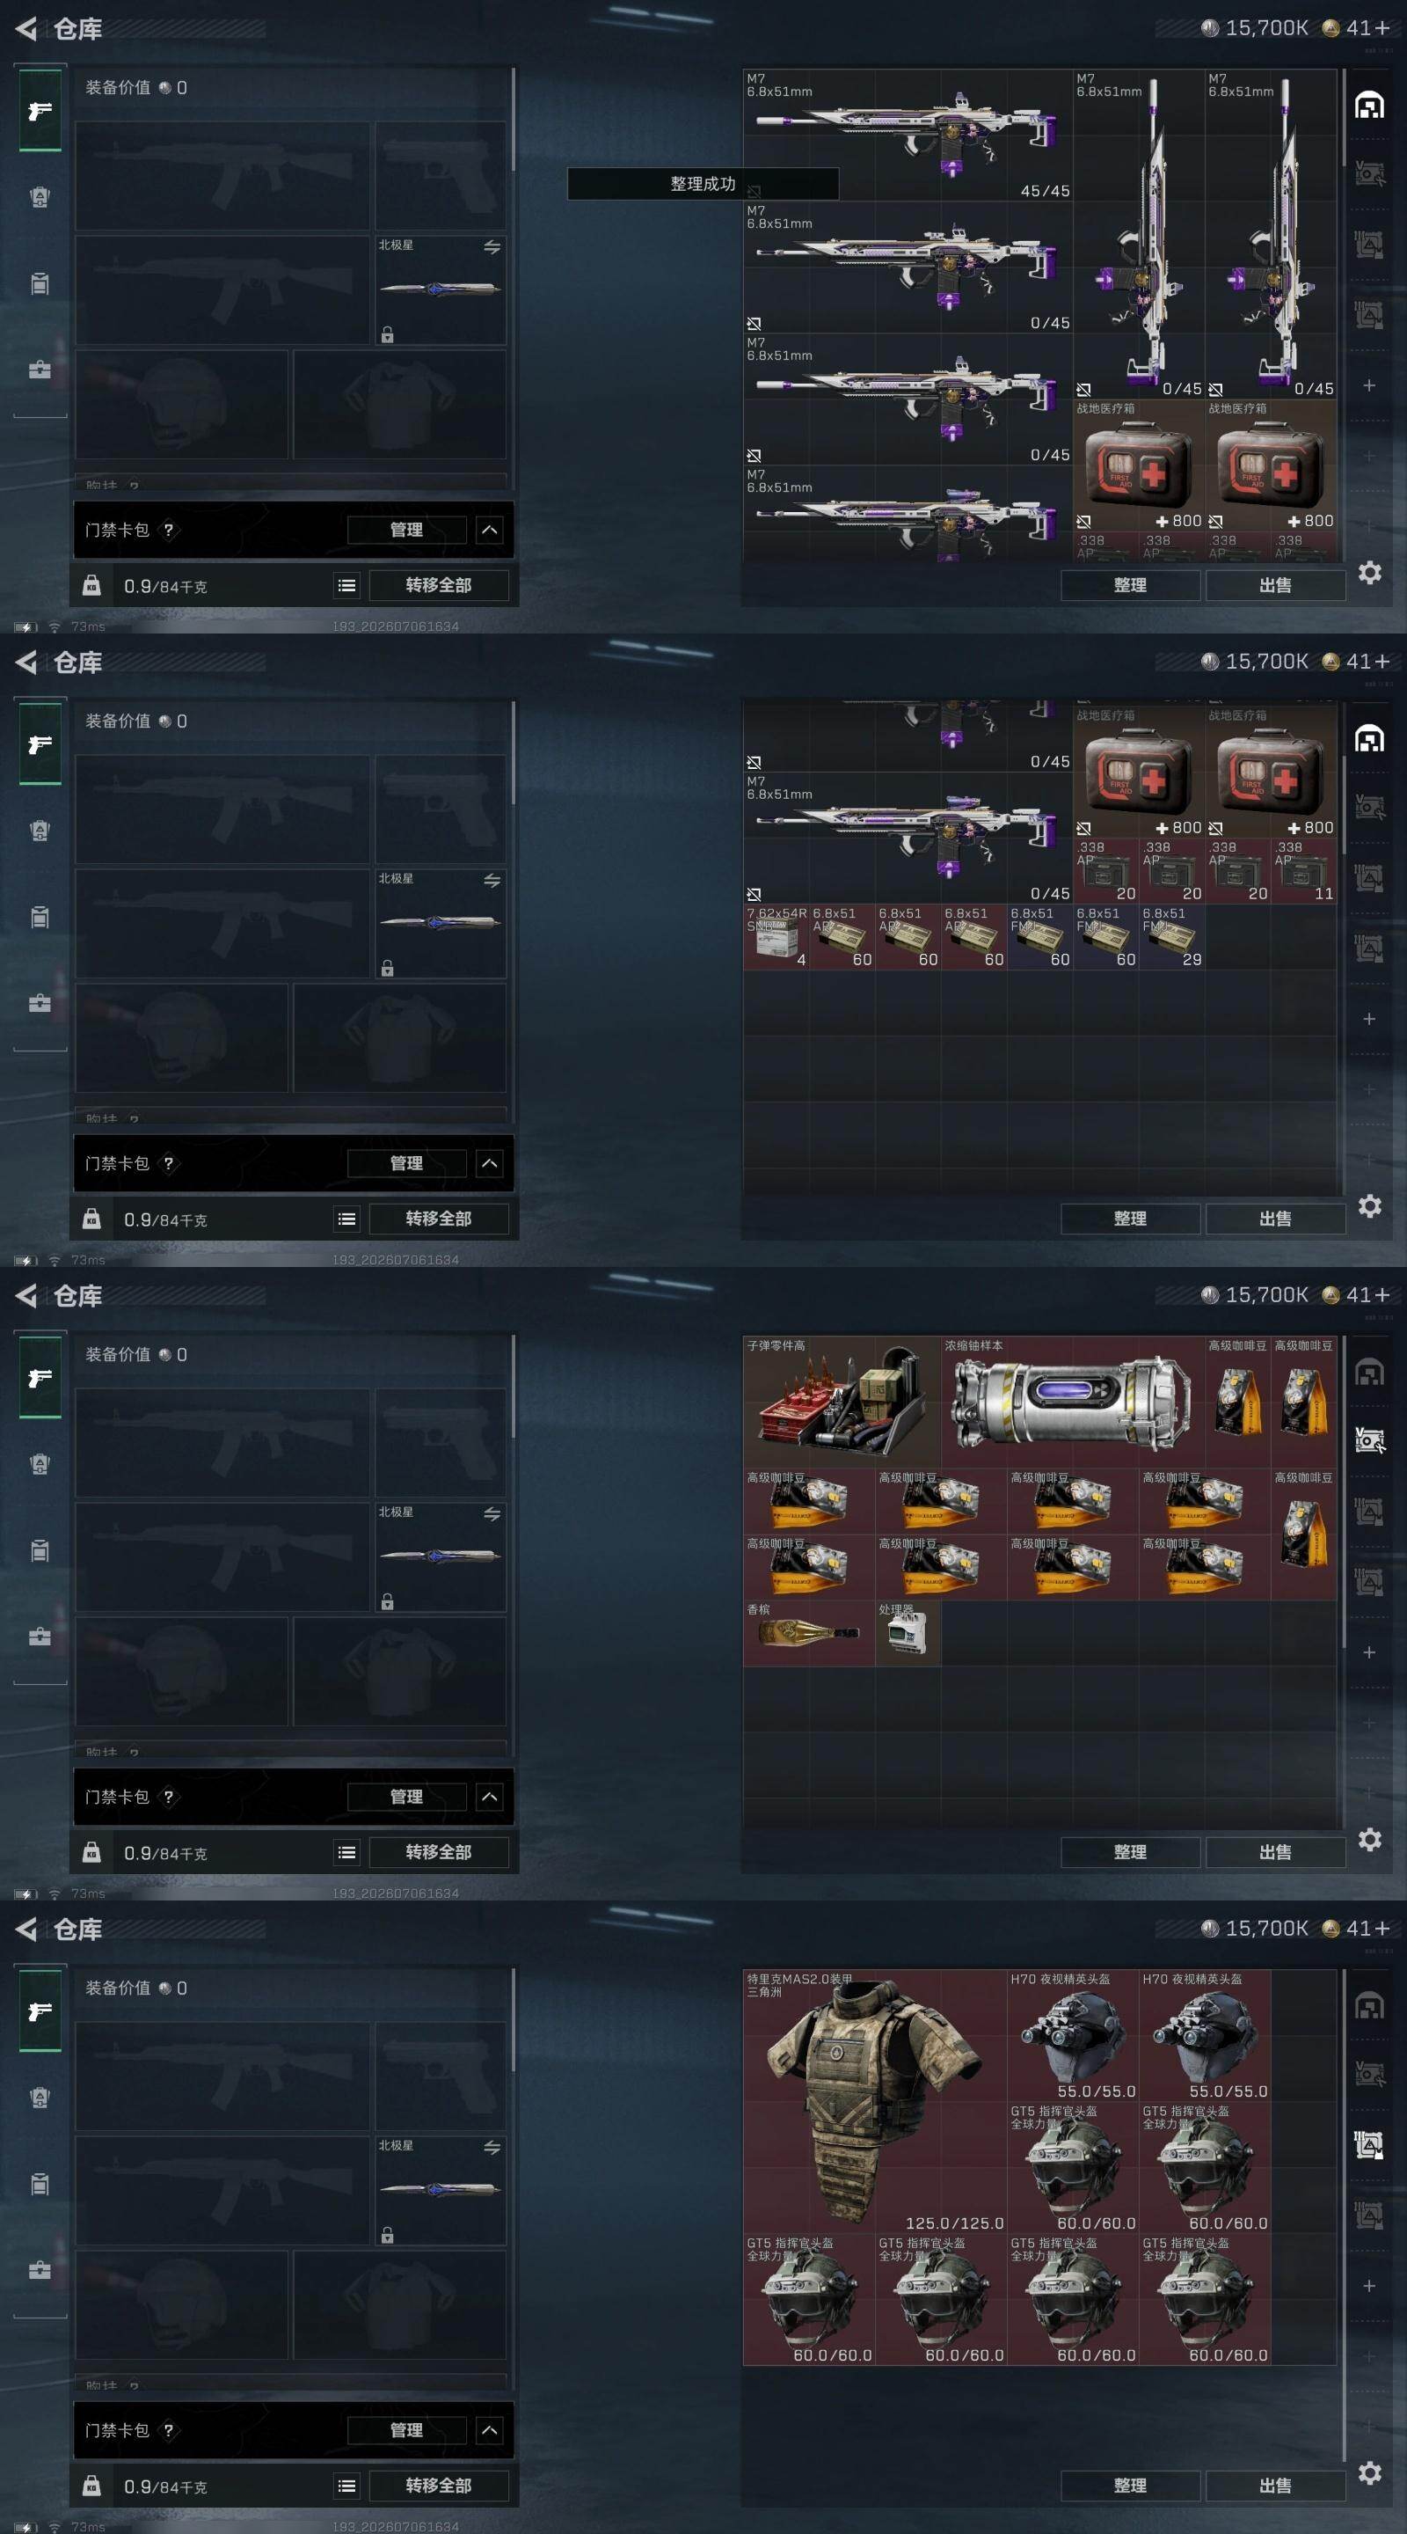
Task: Open armor vest category on M7 rifles screen
Action: [40, 197]
